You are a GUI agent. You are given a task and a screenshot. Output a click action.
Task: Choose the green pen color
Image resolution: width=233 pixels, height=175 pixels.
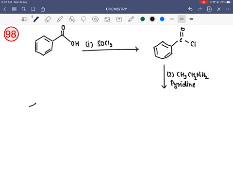(x=143, y=19)
